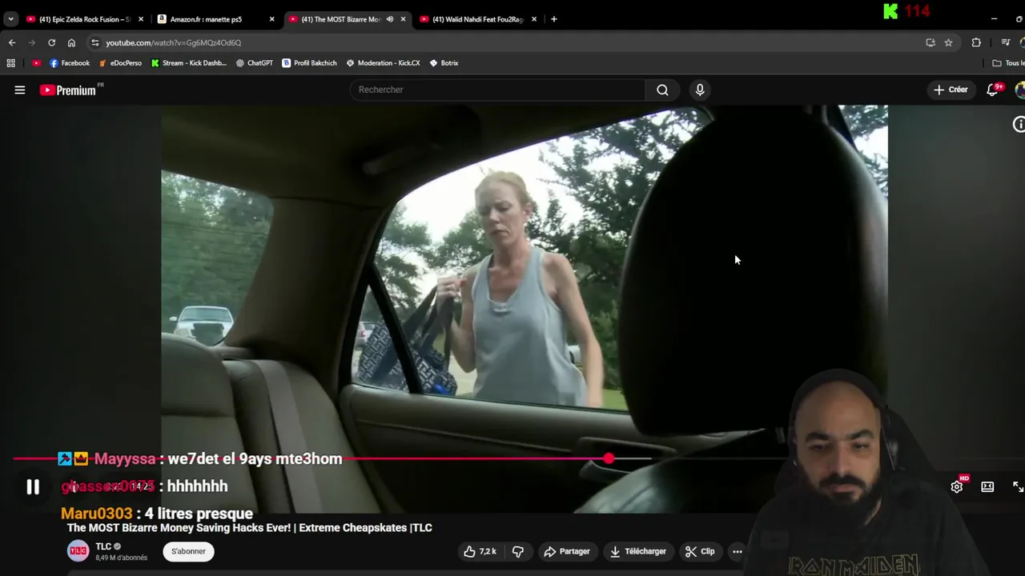Viewport: 1025px width, 576px height.
Task: Install app icon in address bar
Action: tap(931, 42)
